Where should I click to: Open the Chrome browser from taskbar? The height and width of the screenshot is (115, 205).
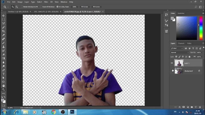tap(54, 112)
